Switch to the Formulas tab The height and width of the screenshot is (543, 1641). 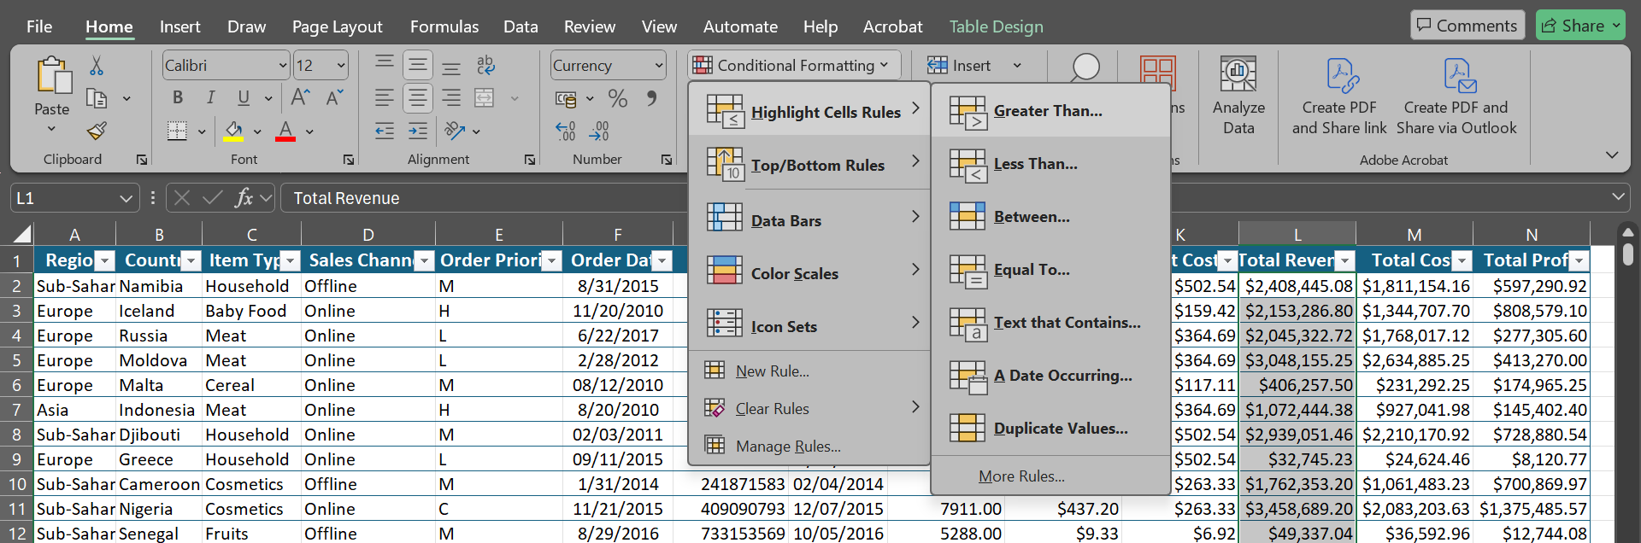[x=444, y=26]
